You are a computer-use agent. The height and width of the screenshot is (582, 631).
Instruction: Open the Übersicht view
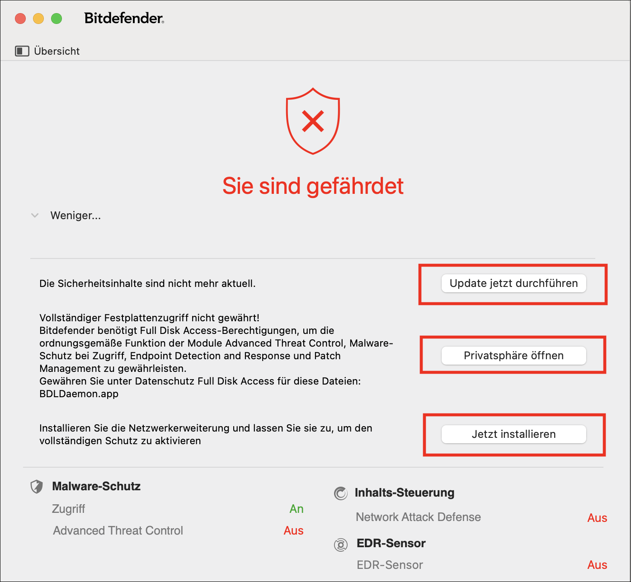tap(57, 51)
